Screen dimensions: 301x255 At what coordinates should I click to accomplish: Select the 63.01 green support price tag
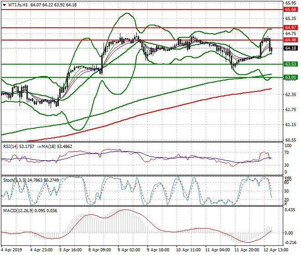coord(291,77)
